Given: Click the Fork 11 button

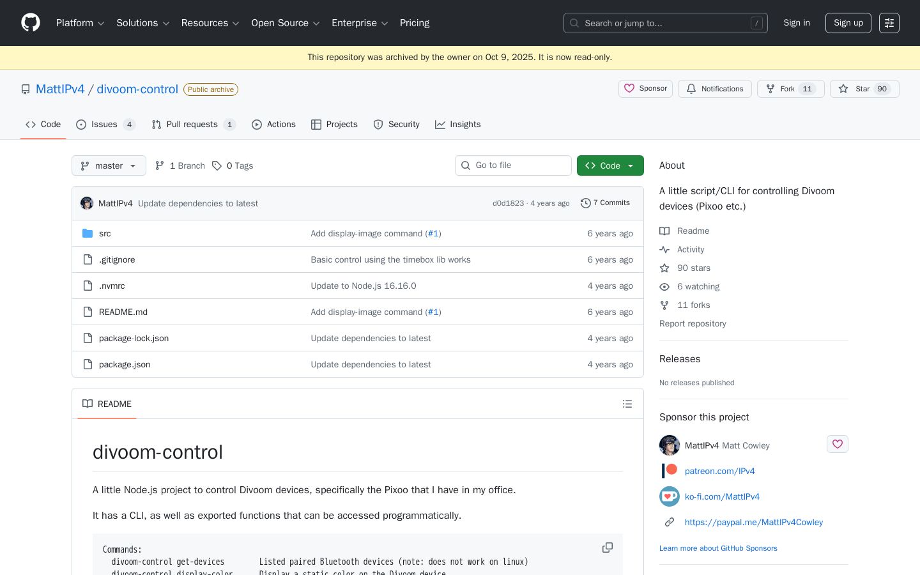Looking at the screenshot, I should pyautogui.click(x=791, y=89).
